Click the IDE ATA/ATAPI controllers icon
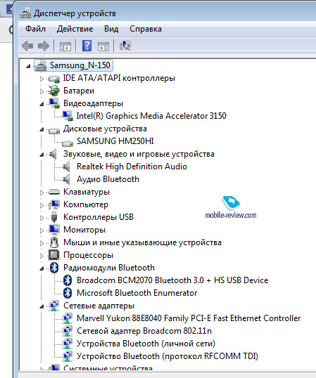Viewport: 316px width, 378px height. point(53,79)
